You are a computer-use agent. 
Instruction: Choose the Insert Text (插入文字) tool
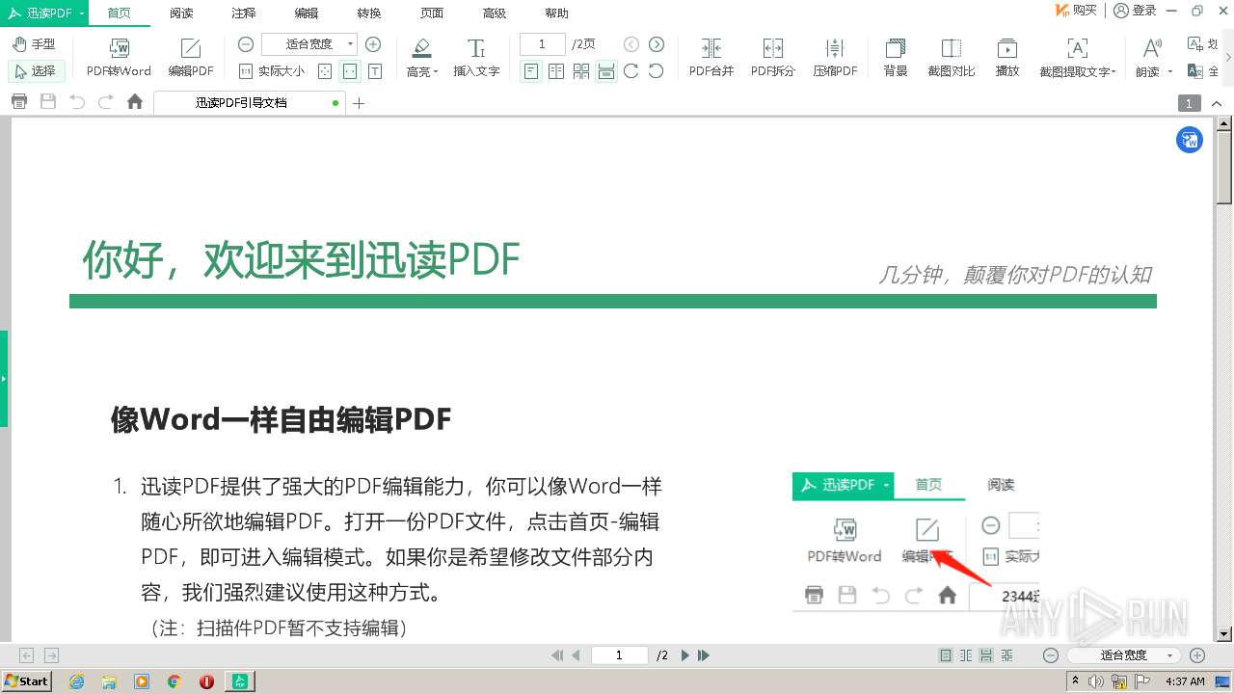click(x=476, y=58)
